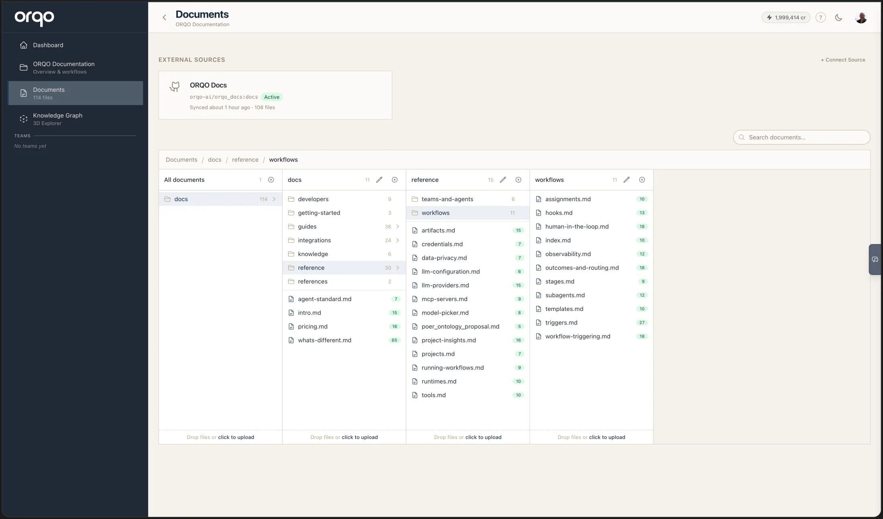Go back using the header arrow
Viewport: 883px width, 519px height.
pyautogui.click(x=164, y=17)
